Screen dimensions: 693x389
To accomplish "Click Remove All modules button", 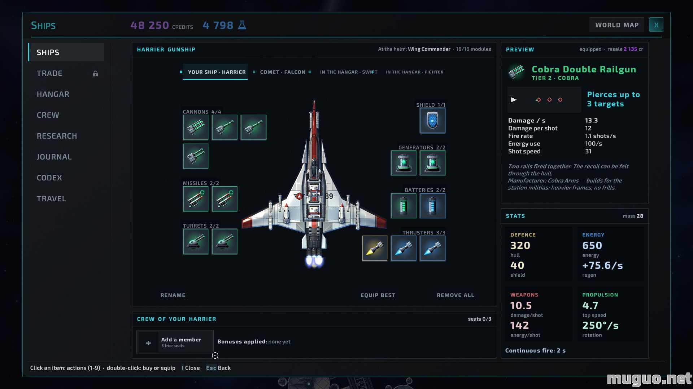I will 456,295.
